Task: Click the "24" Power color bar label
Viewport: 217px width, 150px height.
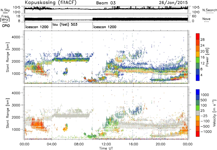Action: (x=202, y=45)
